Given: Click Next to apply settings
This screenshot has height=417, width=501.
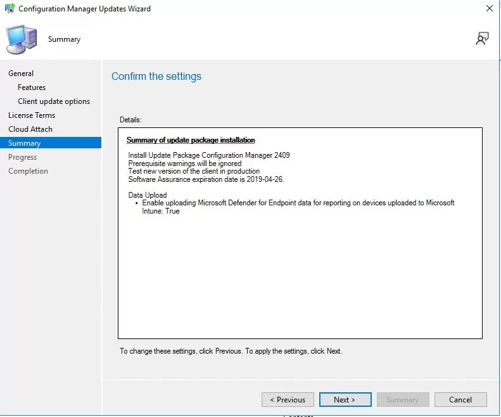Looking at the screenshot, I should click(x=345, y=400).
